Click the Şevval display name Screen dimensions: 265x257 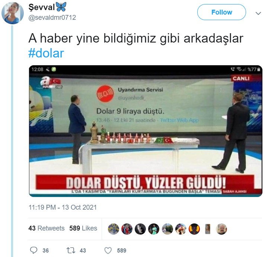42,7
